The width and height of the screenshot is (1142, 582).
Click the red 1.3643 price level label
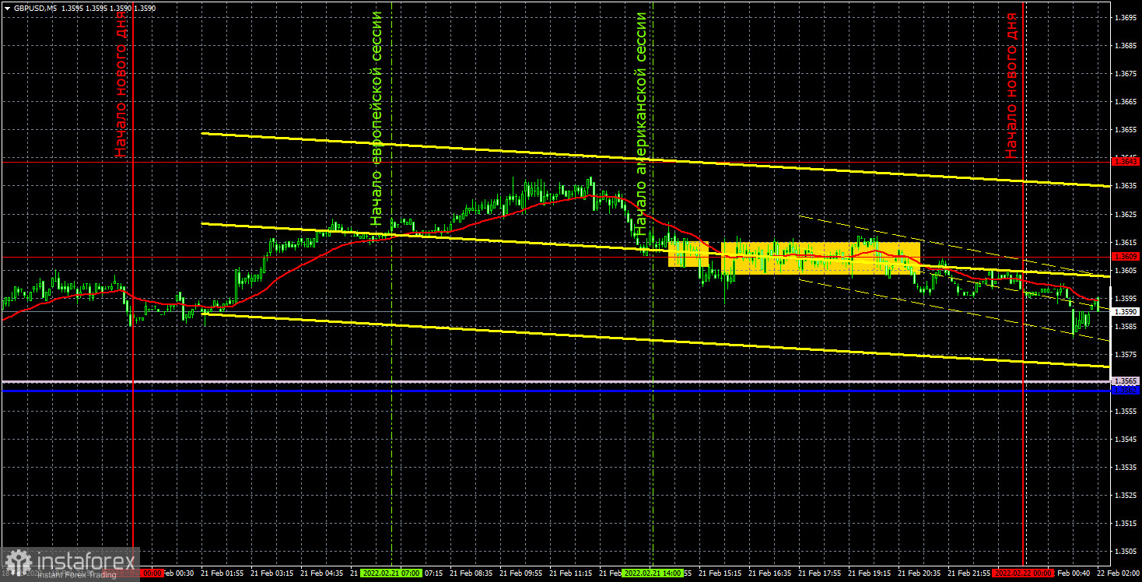[x=1126, y=161]
